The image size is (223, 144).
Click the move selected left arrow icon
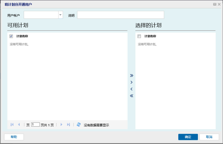(132, 89)
